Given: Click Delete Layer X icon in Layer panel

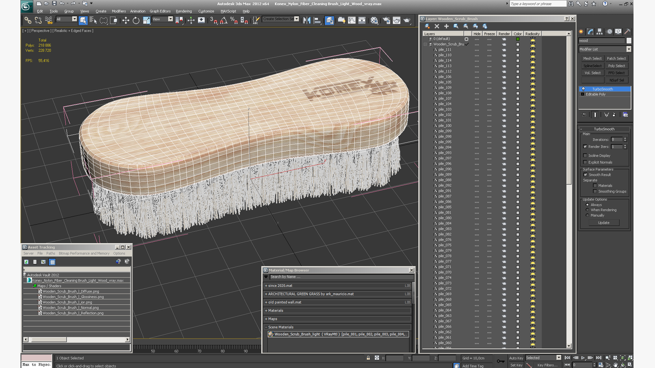Looking at the screenshot, I should coord(437,26).
